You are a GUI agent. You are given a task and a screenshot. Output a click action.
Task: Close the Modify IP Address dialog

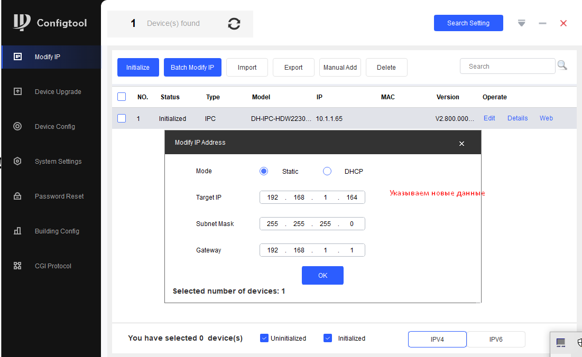point(461,144)
